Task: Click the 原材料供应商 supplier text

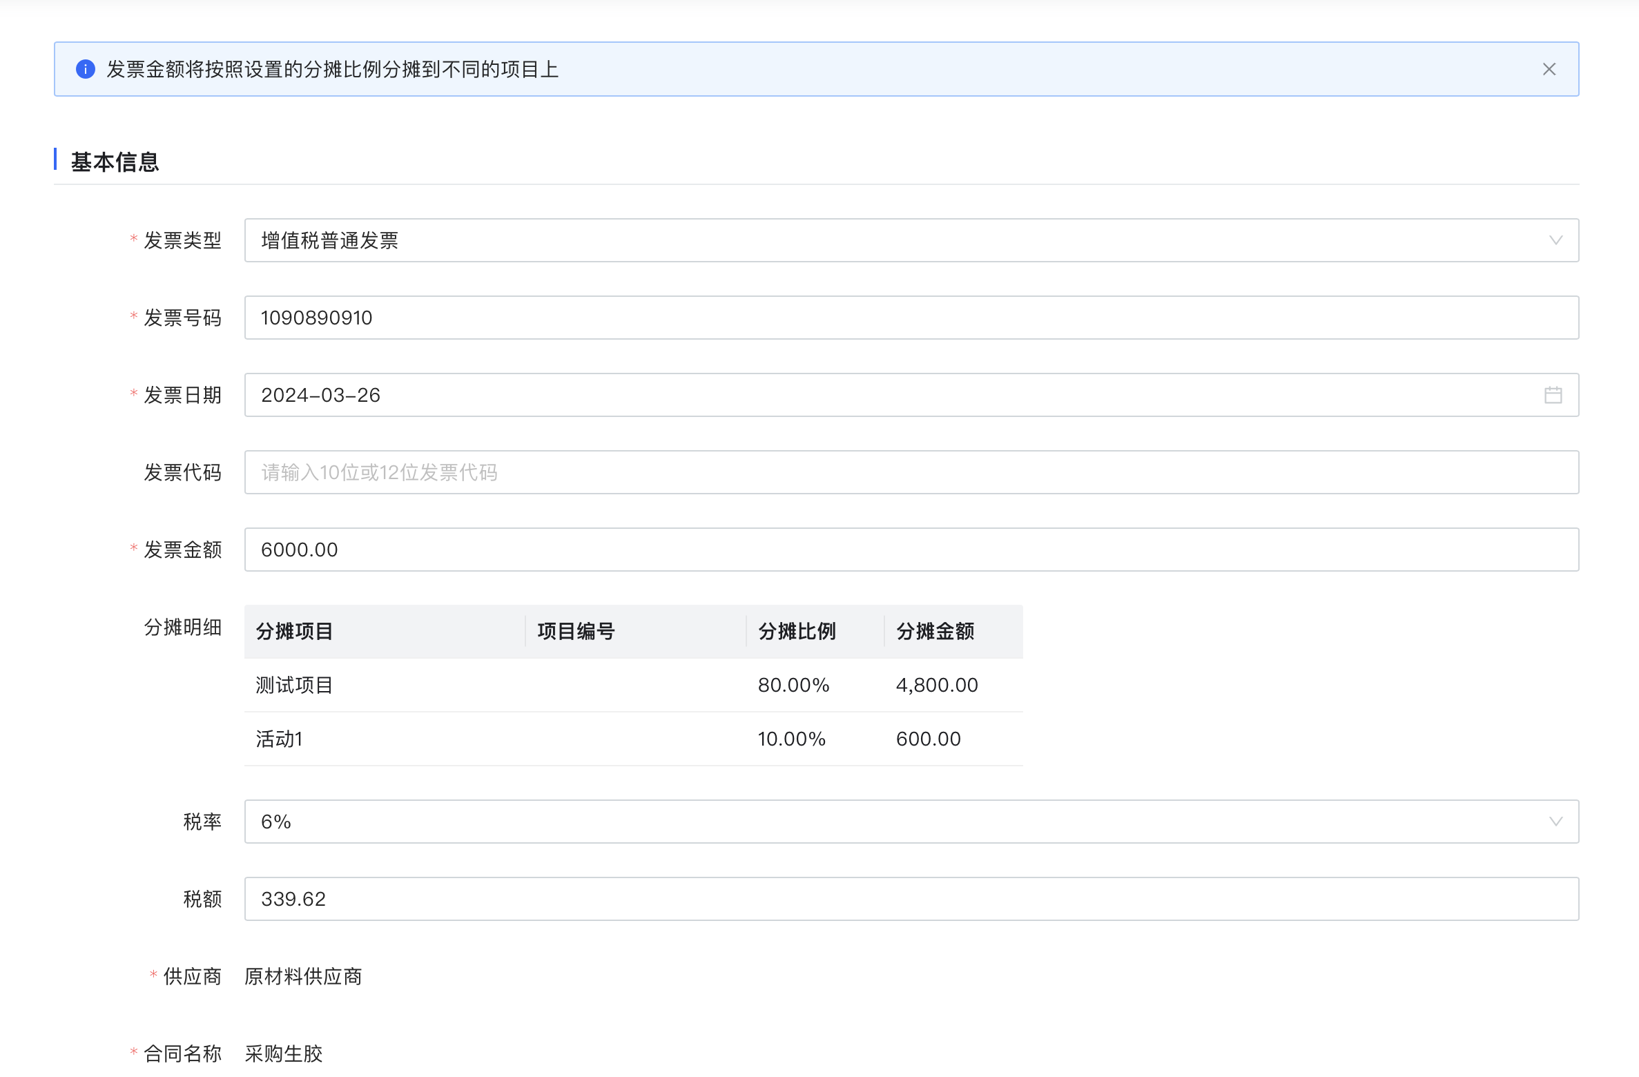Action: click(x=303, y=976)
